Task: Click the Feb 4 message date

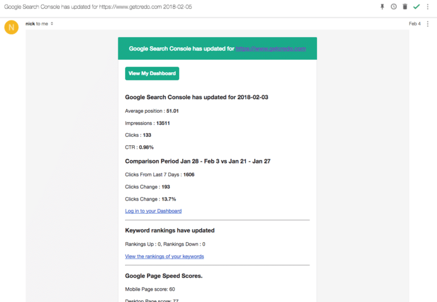Action: click(414, 24)
